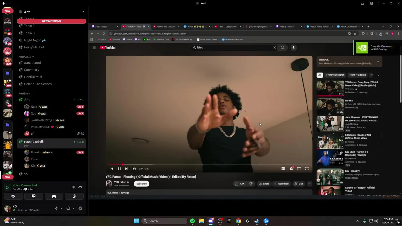Image resolution: width=402 pixels, height=226 pixels.
Task: Open YouTube player settings gear
Action: 291,169
